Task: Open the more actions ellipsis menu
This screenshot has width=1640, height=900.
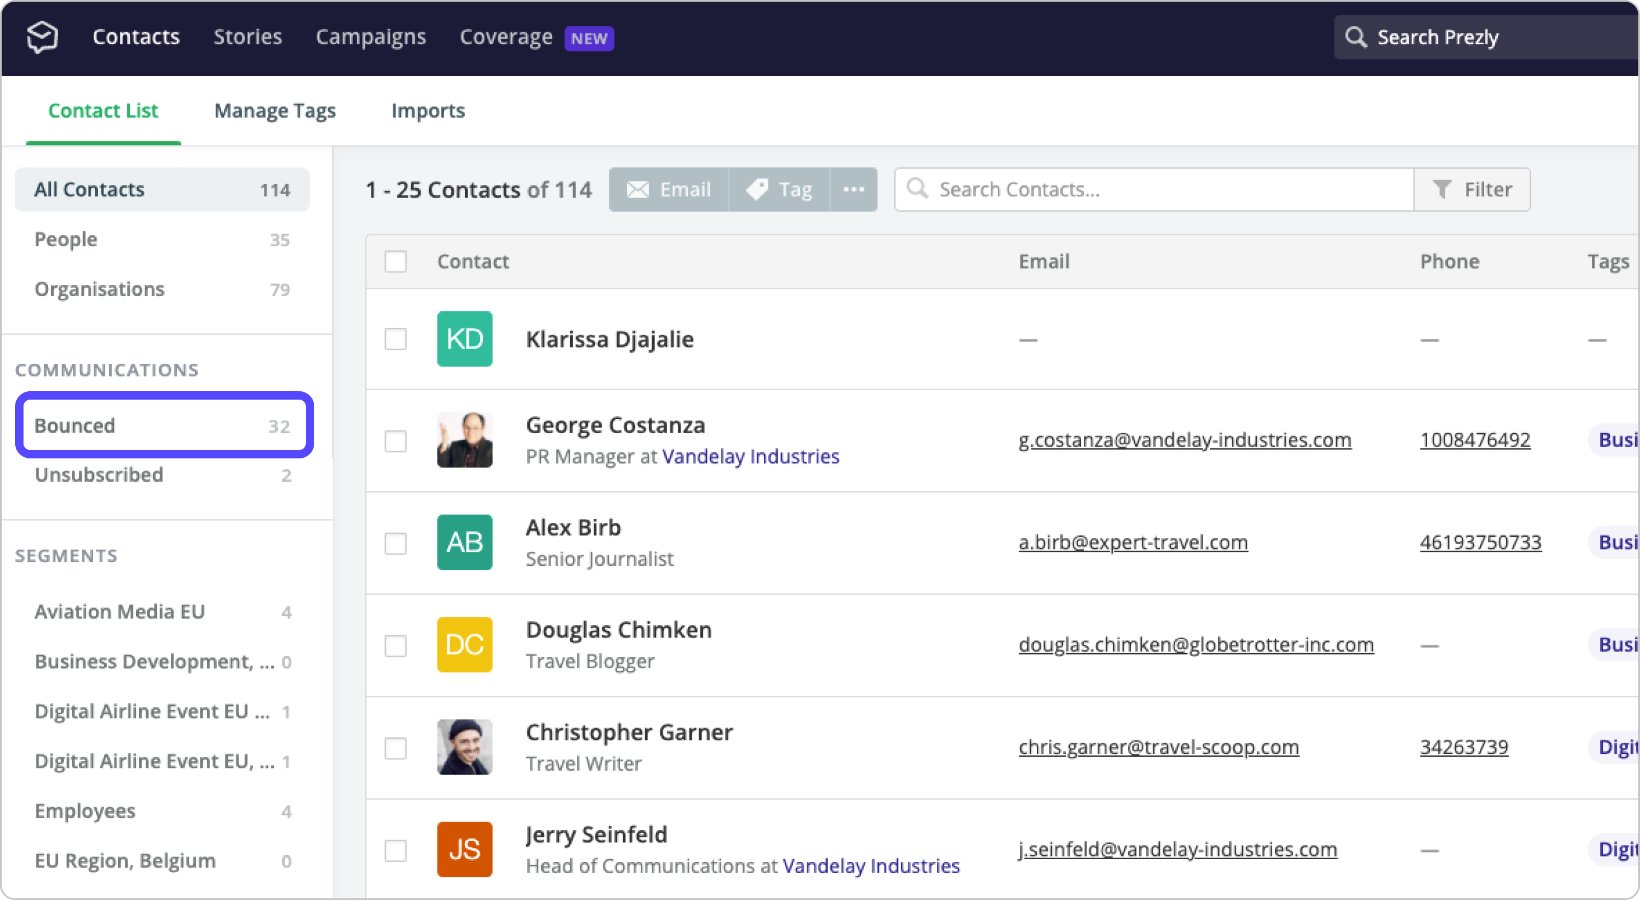Action: 854,190
